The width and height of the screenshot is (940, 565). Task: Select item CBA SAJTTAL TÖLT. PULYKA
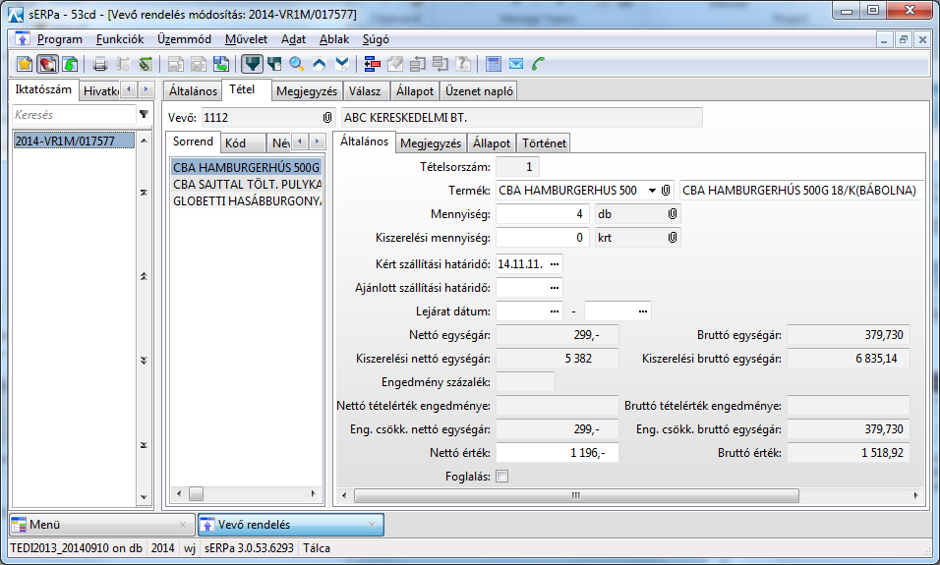(247, 184)
